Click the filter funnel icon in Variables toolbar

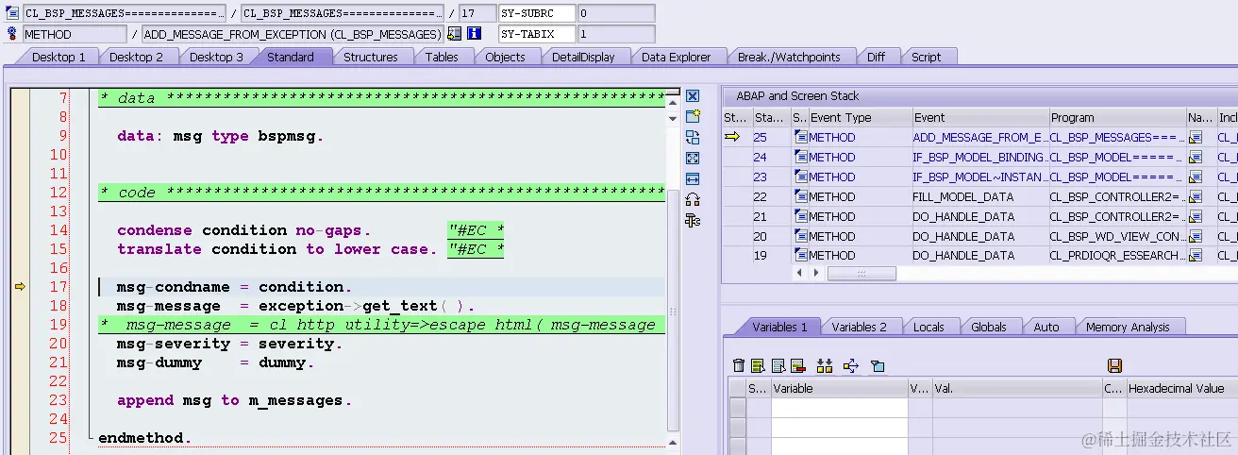click(x=878, y=366)
